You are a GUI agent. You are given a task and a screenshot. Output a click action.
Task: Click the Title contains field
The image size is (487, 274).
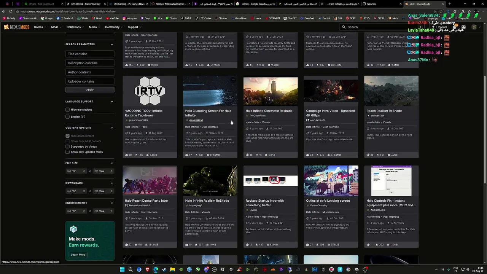point(90,54)
